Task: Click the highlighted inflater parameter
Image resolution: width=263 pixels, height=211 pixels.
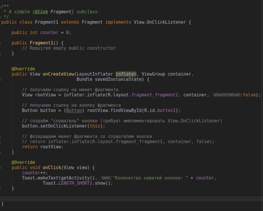Action: [x=126, y=74]
